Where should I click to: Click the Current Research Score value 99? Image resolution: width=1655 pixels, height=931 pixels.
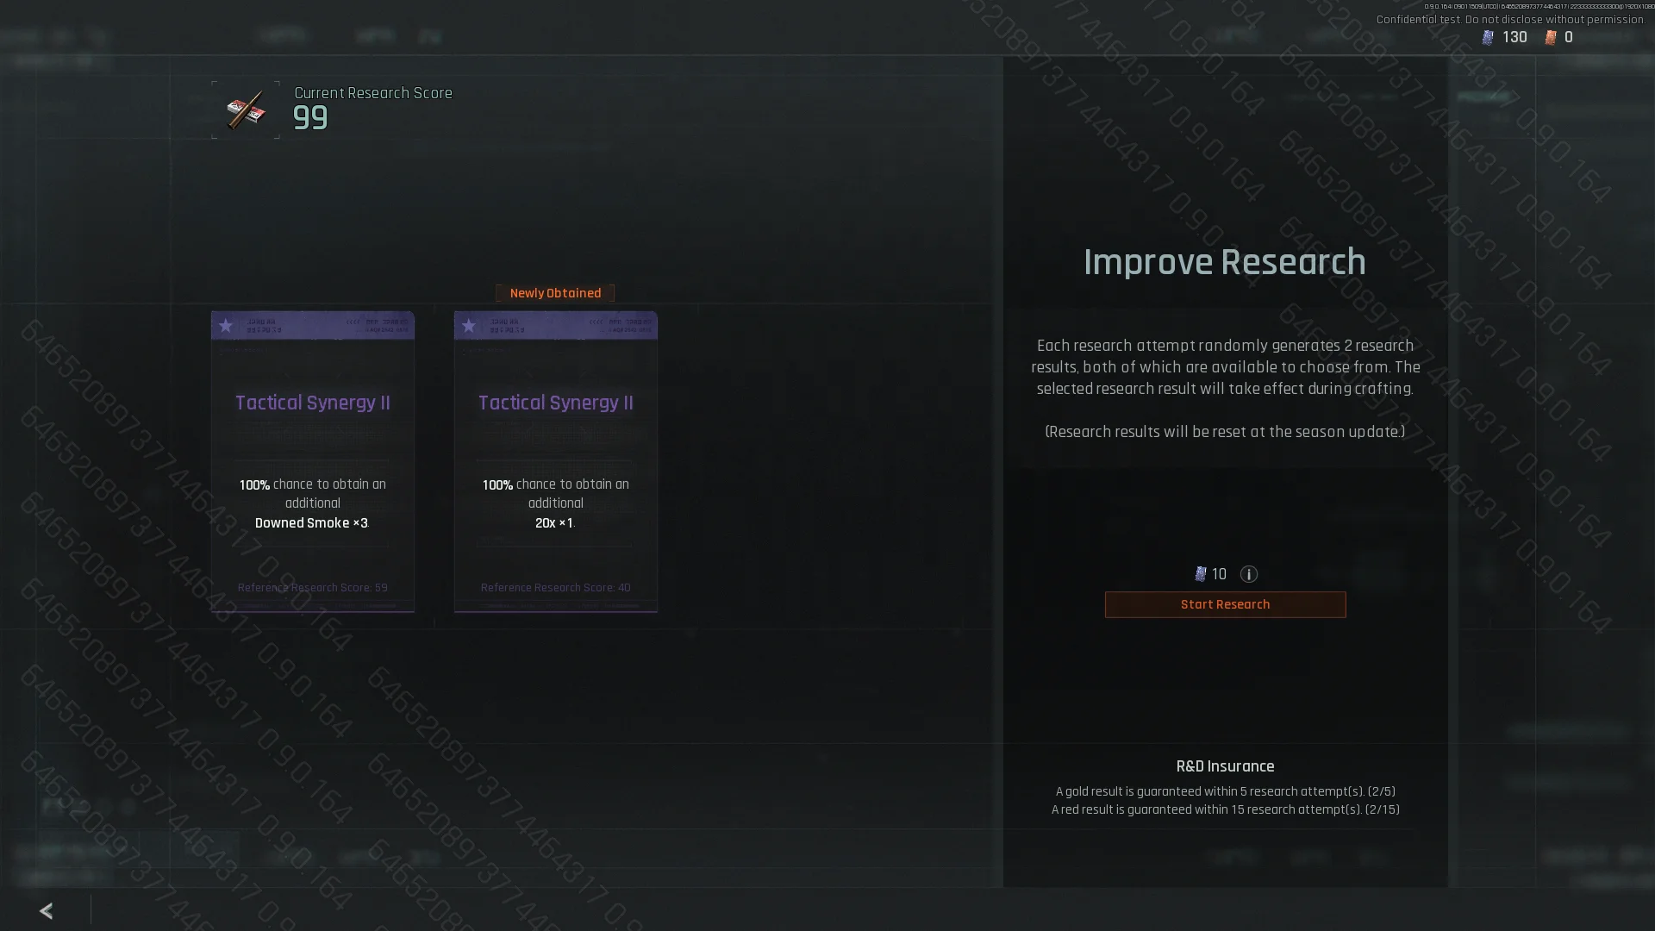pos(310,118)
